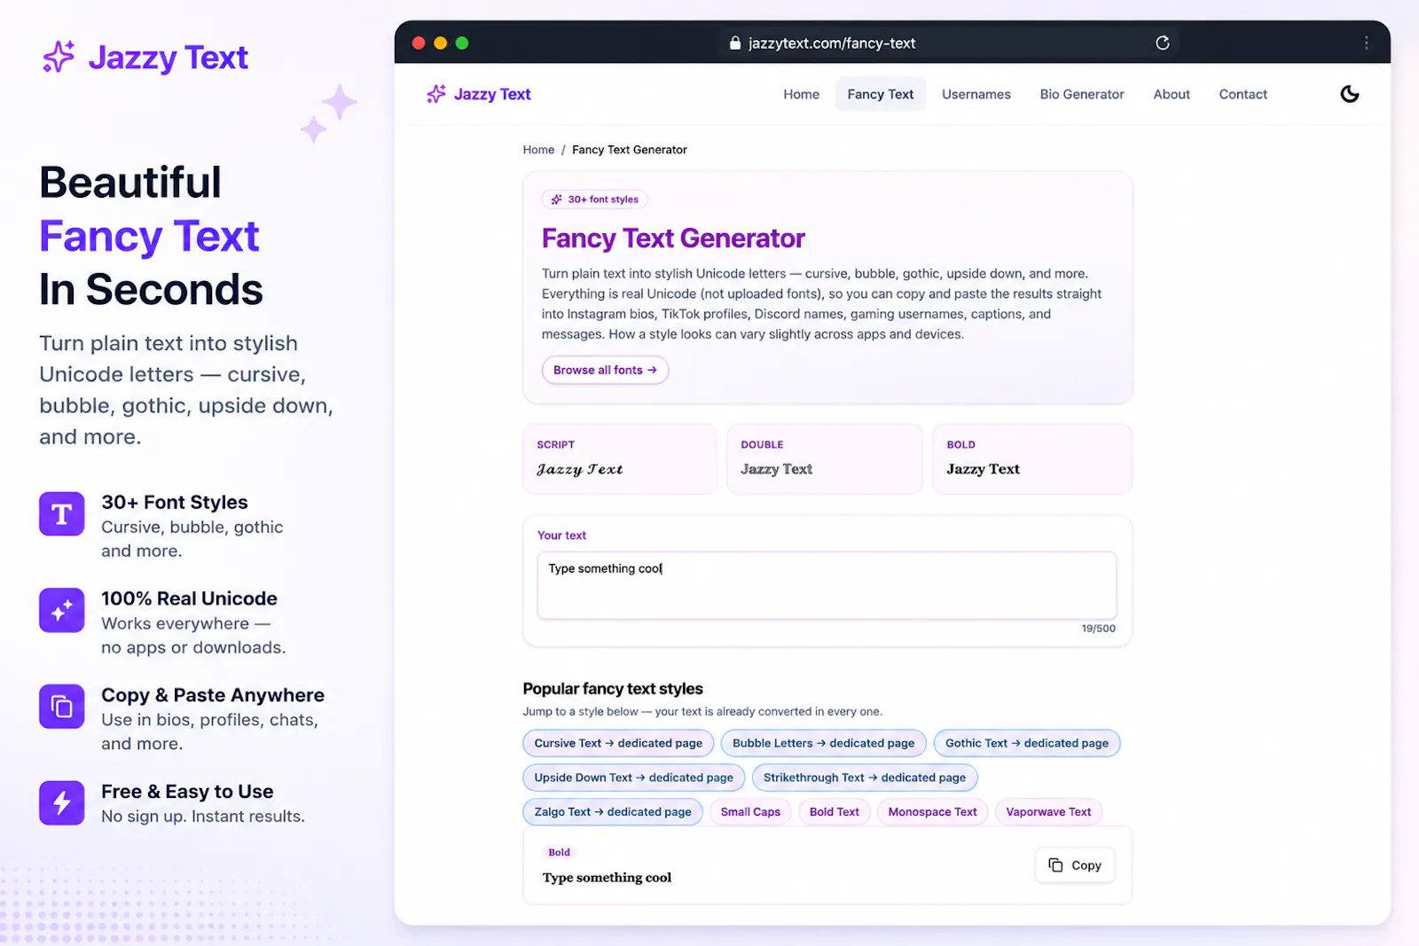Image resolution: width=1419 pixels, height=946 pixels.
Task: Click the sparkle icon beside 100% Real Unicode
Action: [x=62, y=611]
